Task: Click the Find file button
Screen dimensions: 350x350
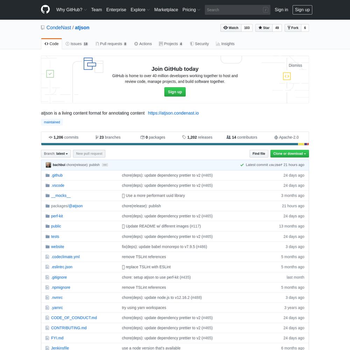Action: click(x=259, y=154)
